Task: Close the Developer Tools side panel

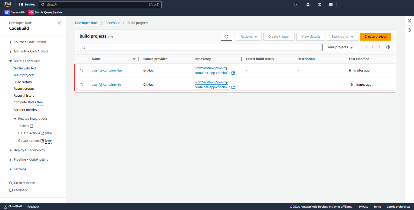Action: (x=59, y=23)
